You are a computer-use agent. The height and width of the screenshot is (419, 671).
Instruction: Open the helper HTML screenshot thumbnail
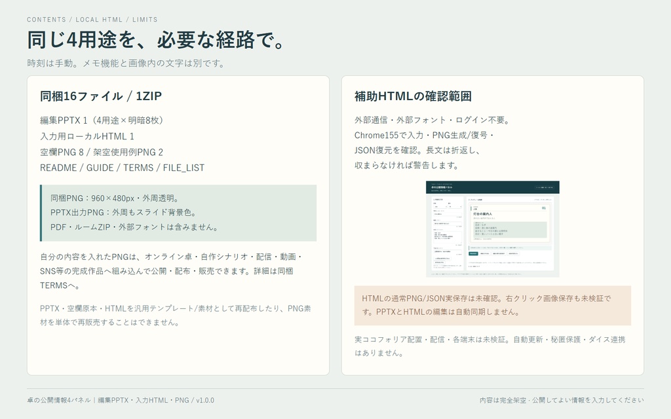(x=493, y=229)
